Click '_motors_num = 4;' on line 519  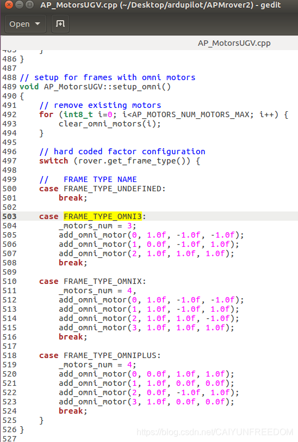[97, 365]
